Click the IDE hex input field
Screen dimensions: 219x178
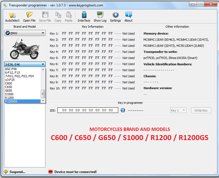pyautogui.click(x=88, y=110)
